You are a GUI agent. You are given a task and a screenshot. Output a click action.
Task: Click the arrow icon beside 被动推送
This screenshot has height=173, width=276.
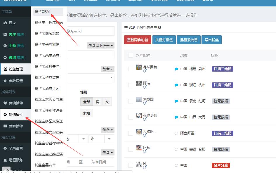point(5,58)
